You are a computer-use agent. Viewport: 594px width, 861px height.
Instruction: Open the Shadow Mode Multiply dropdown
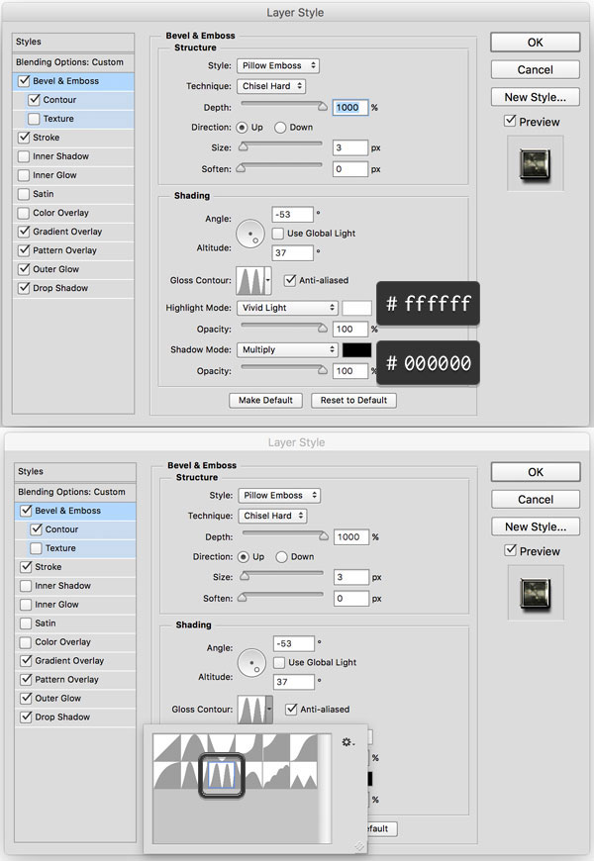click(x=287, y=350)
